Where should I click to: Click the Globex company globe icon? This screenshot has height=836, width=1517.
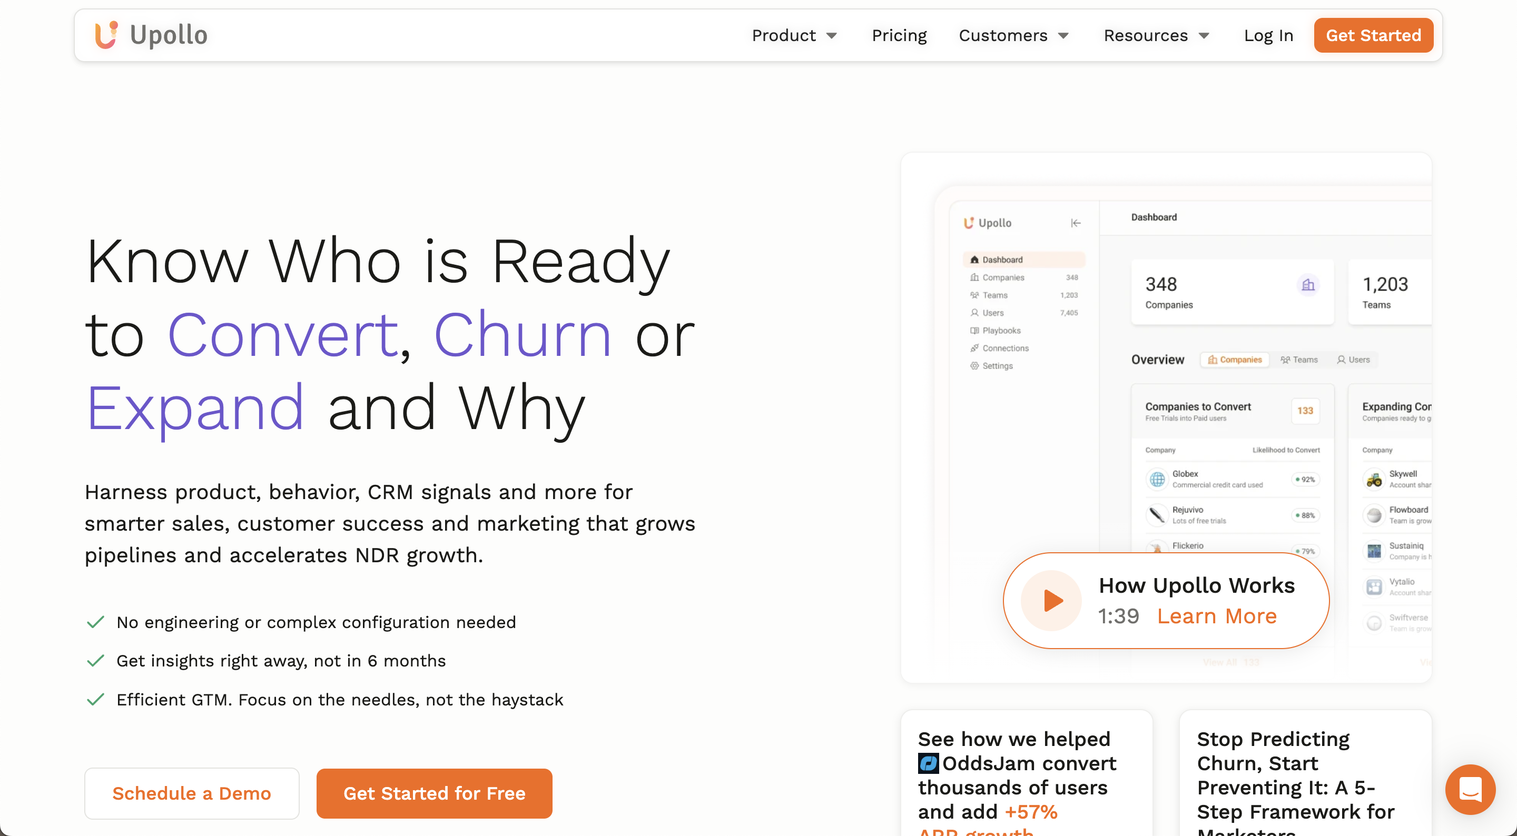click(x=1157, y=479)
